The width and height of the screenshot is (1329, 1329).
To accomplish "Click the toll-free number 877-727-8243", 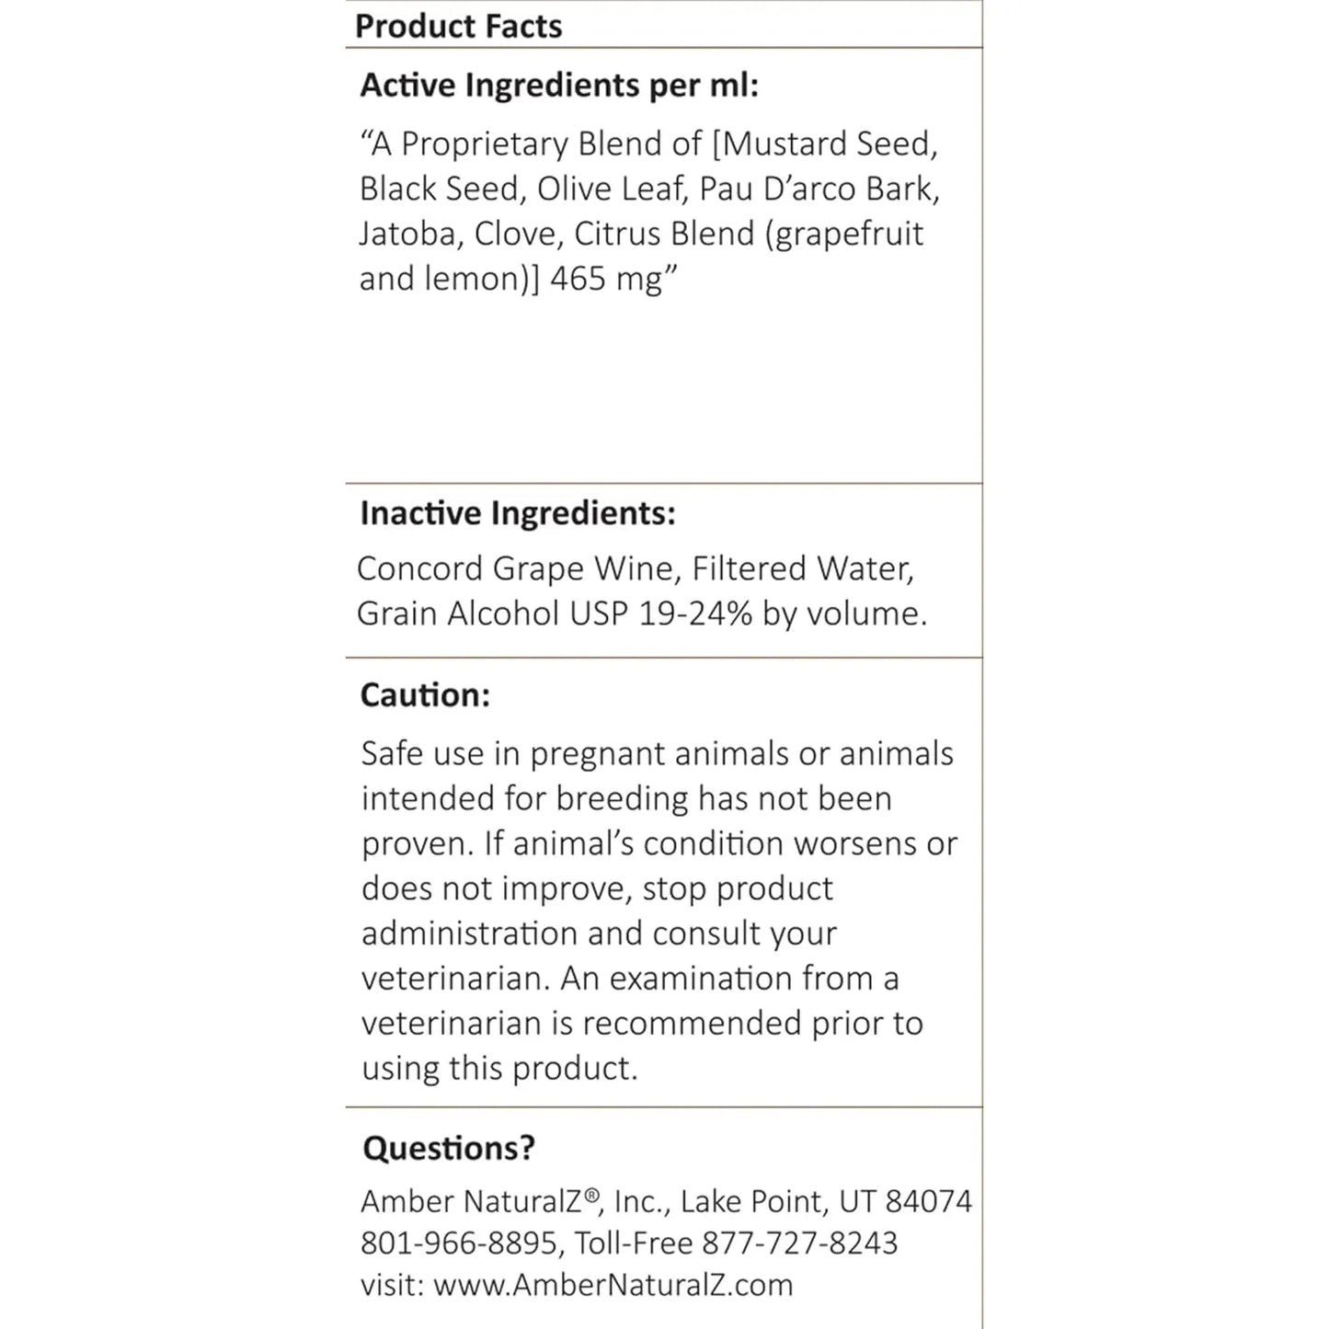I will [799, 1243].
